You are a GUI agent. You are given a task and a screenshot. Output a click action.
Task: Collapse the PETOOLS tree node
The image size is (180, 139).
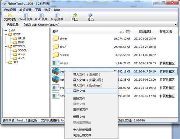[6, 46]
